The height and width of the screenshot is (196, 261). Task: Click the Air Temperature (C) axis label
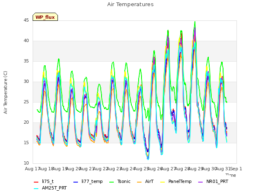5,92
